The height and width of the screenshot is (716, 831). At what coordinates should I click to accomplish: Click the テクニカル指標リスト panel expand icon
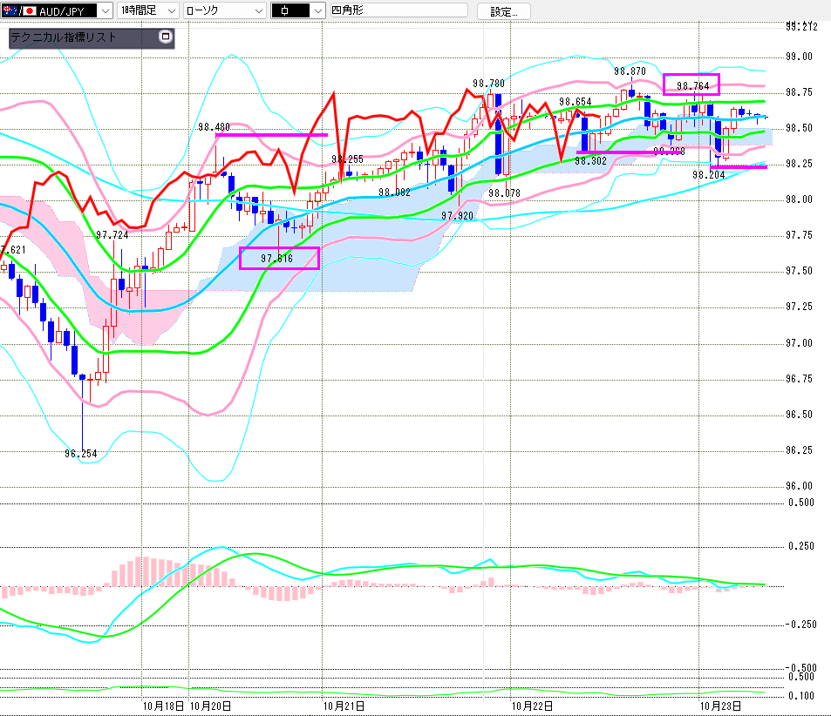[166, 37]
